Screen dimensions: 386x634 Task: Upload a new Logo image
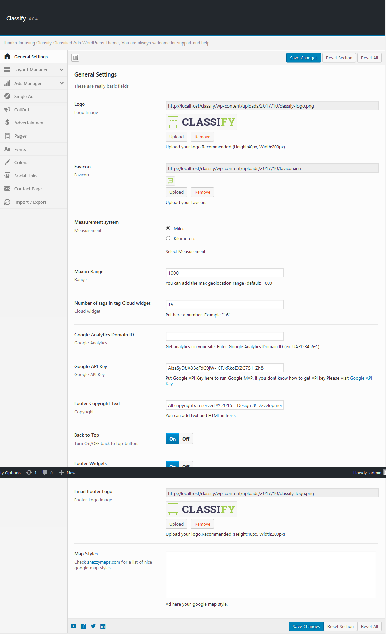click(x=176, y=137)
